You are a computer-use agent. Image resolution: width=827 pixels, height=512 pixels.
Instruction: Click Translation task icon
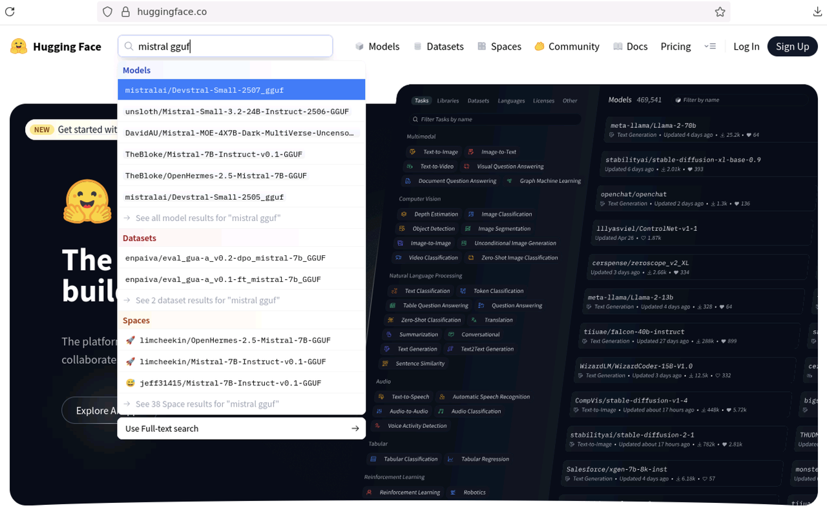474,320
